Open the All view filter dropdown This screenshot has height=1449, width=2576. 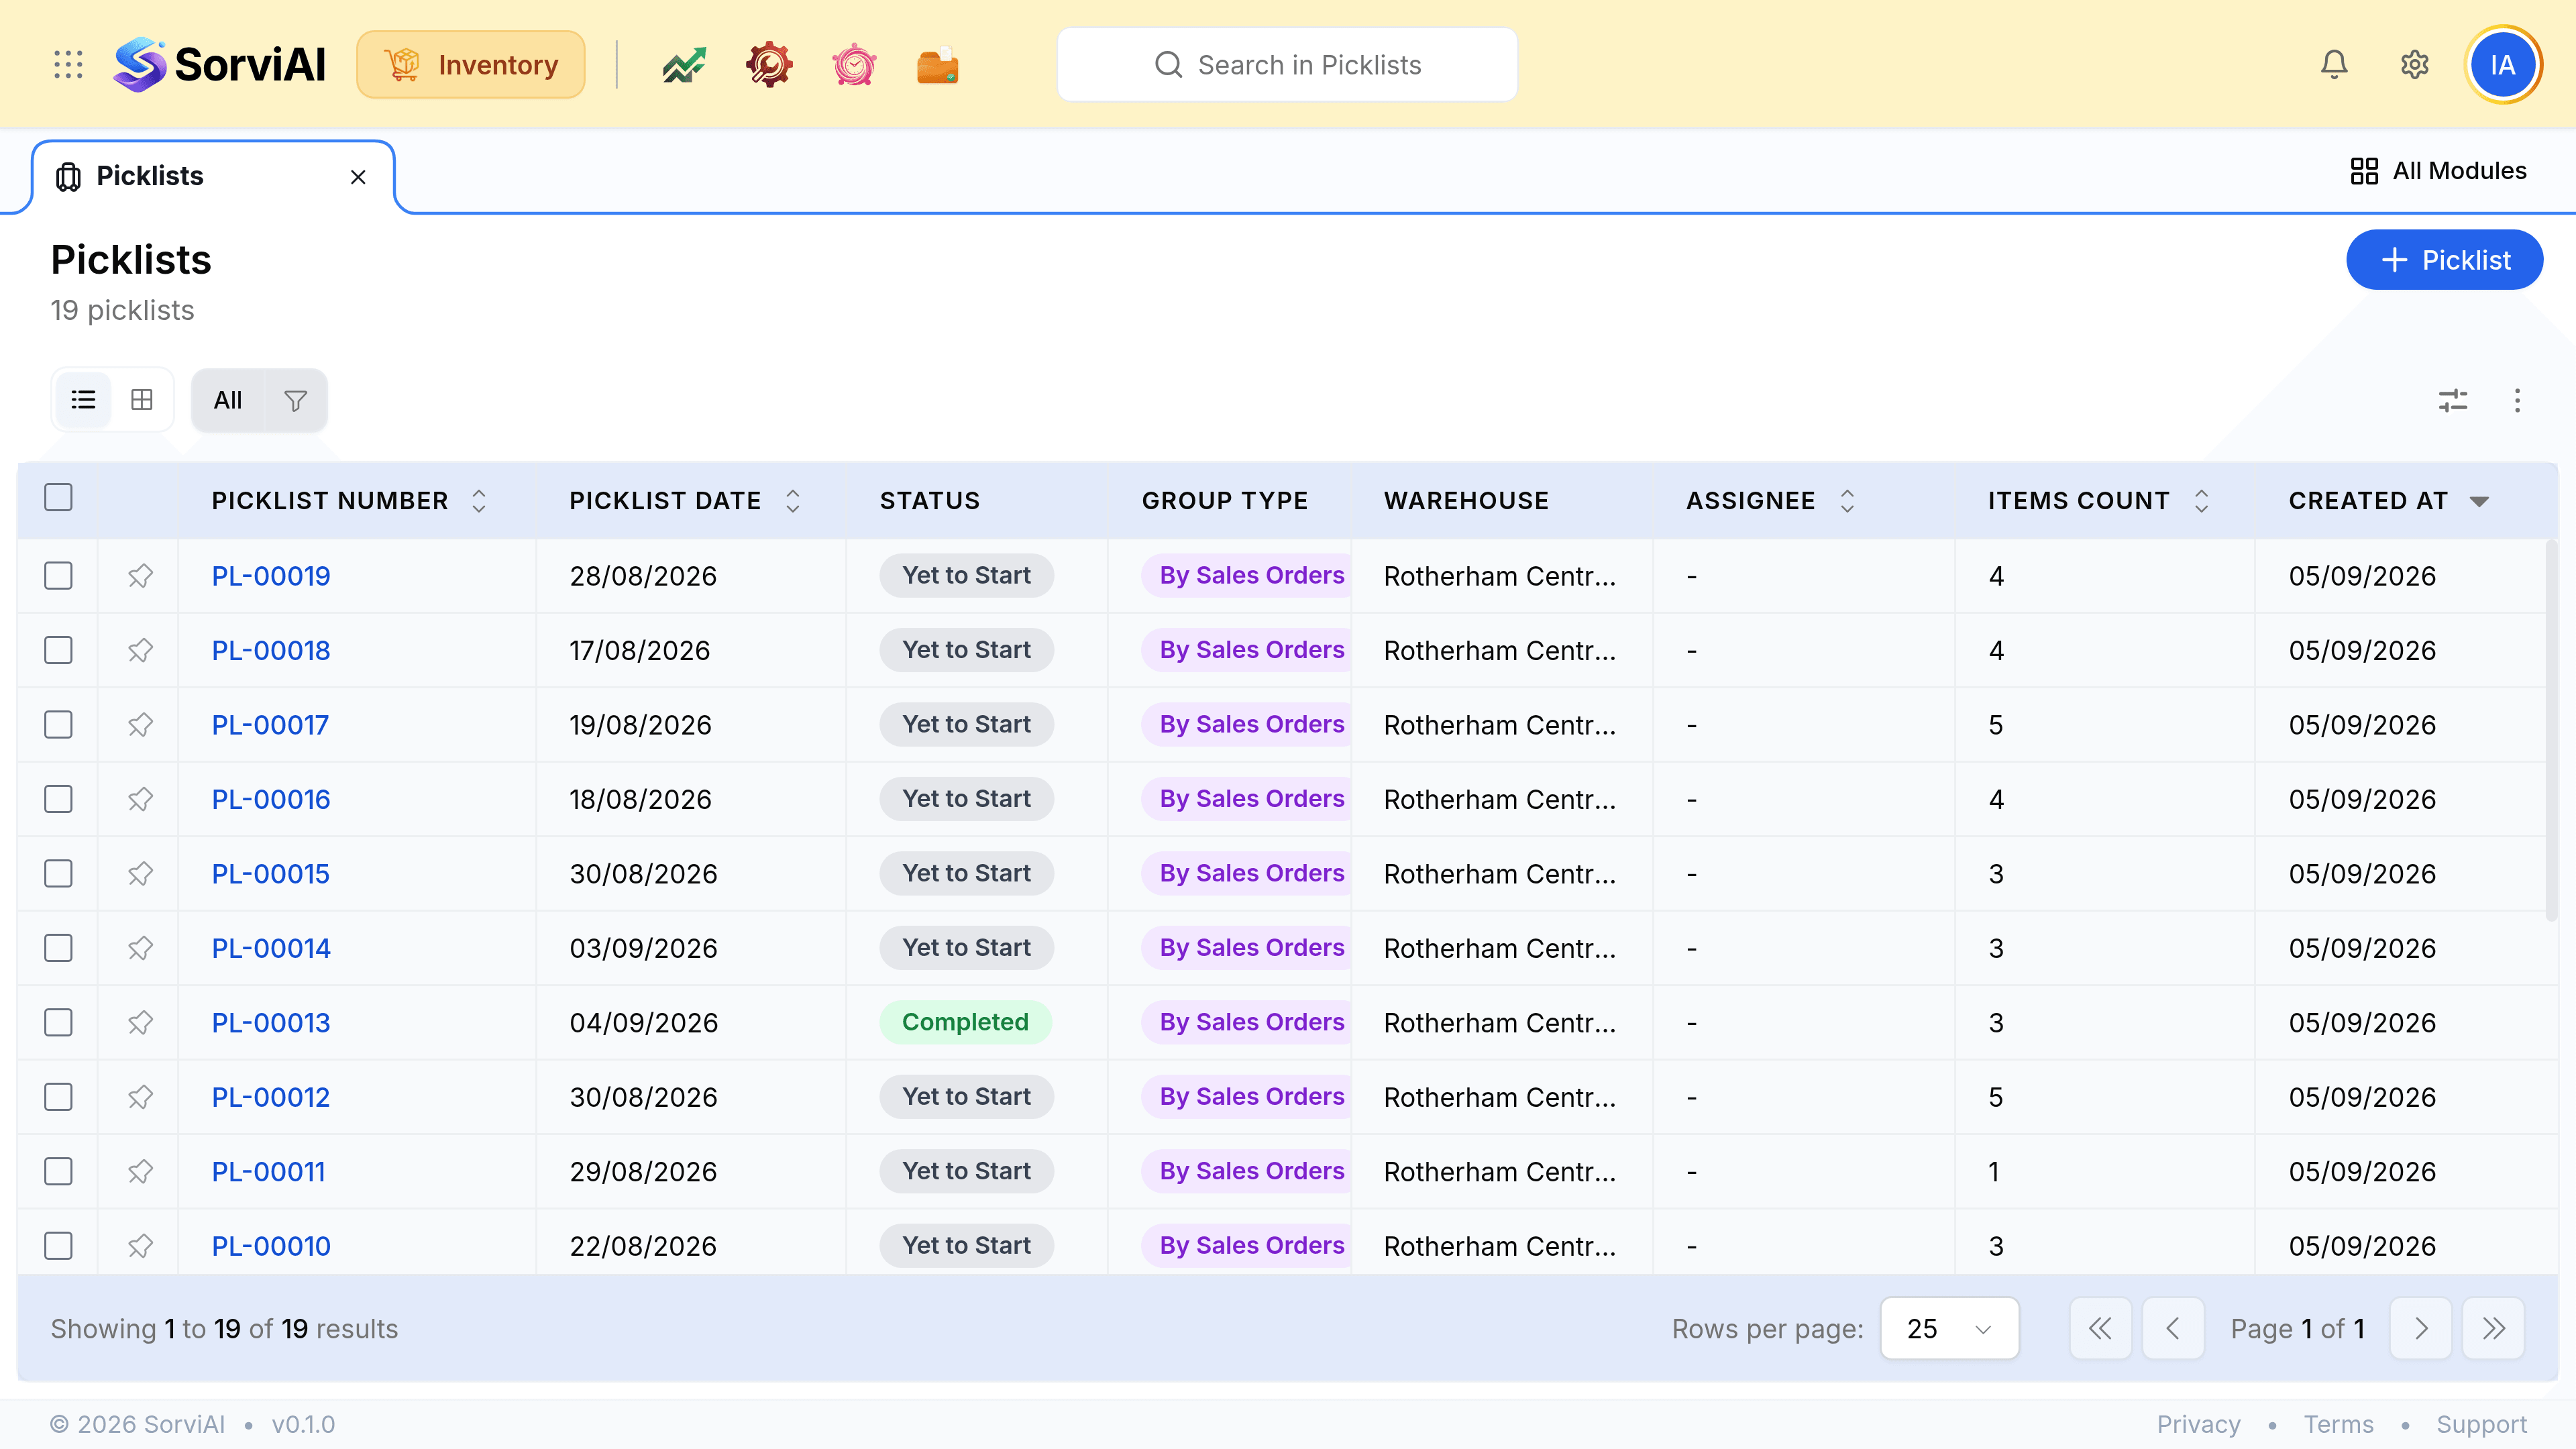coord(228,401)
